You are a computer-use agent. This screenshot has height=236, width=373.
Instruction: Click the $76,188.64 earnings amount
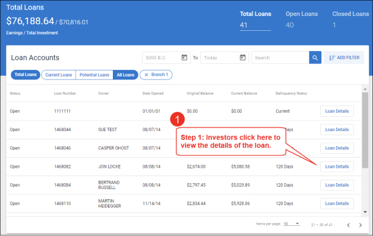click(x=30, y=21)
